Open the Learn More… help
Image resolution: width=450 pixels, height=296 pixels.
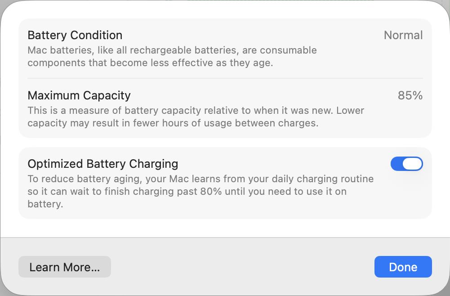[x=64, y=267]
